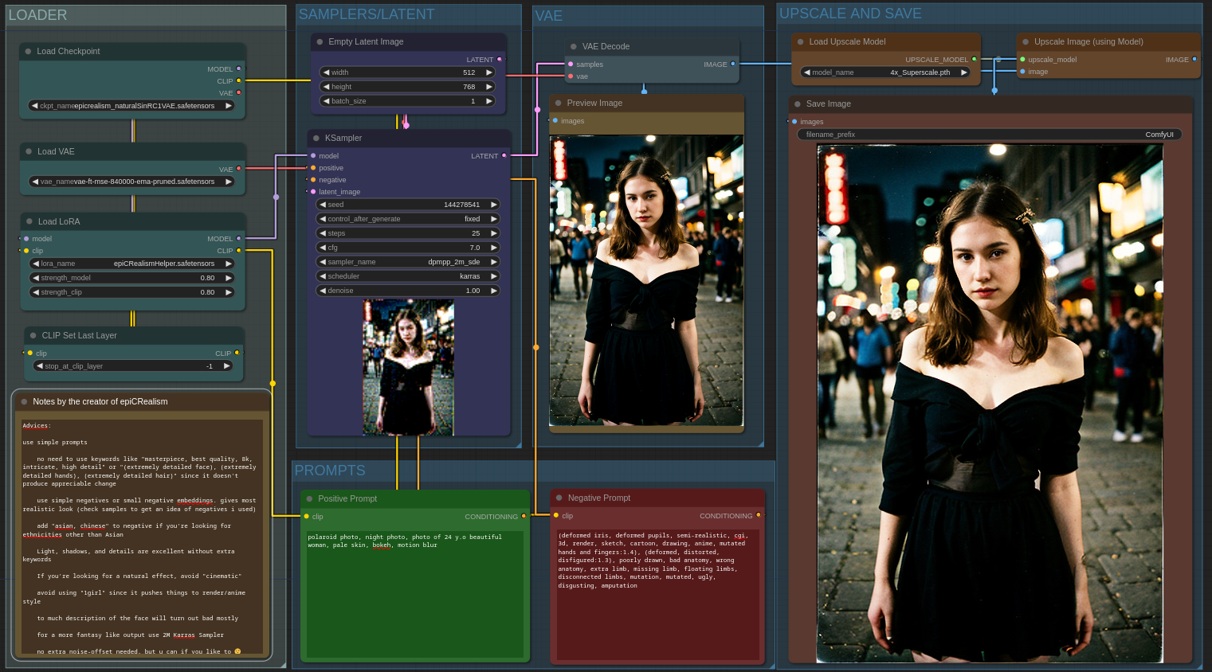This screenshot has height=672, width=1212.
Task: Click the LATENT output socket on KSampler
Action: 504,155
